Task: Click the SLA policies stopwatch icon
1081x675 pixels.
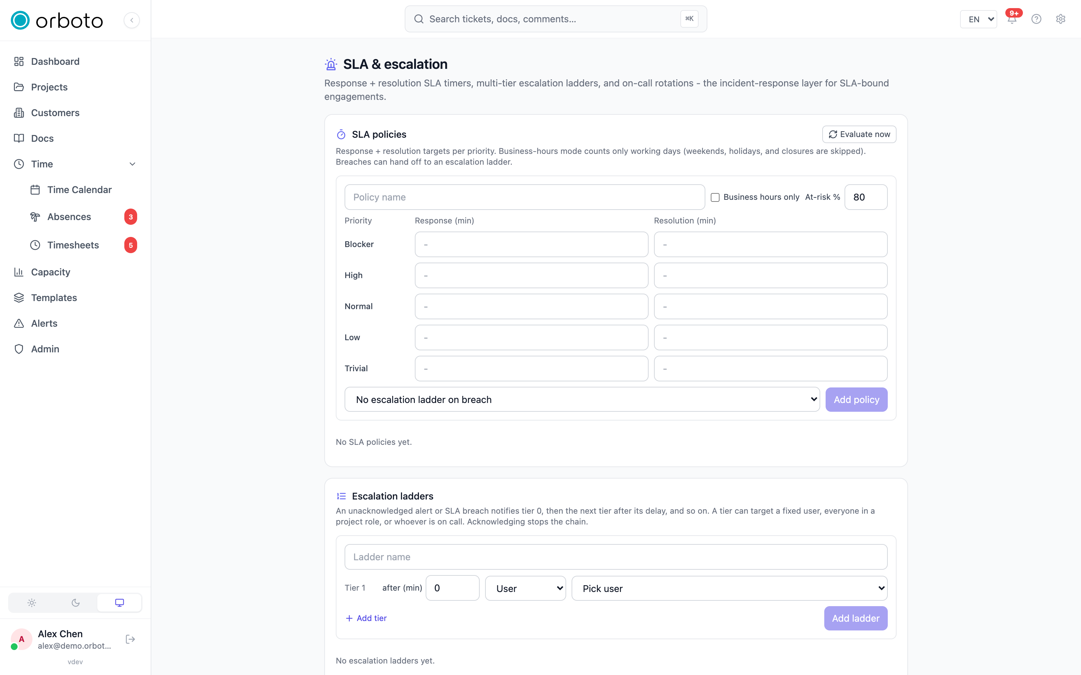Action: point(341,134)
